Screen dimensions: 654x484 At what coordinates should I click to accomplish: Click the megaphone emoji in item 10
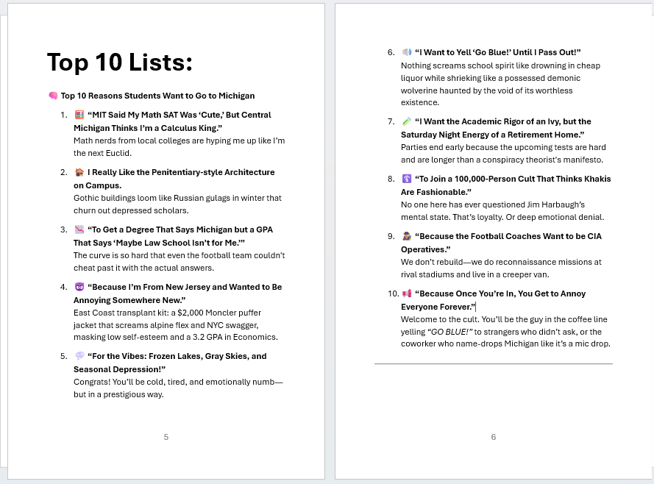(407, 293)
